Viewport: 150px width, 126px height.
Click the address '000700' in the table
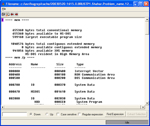point(14,85)
